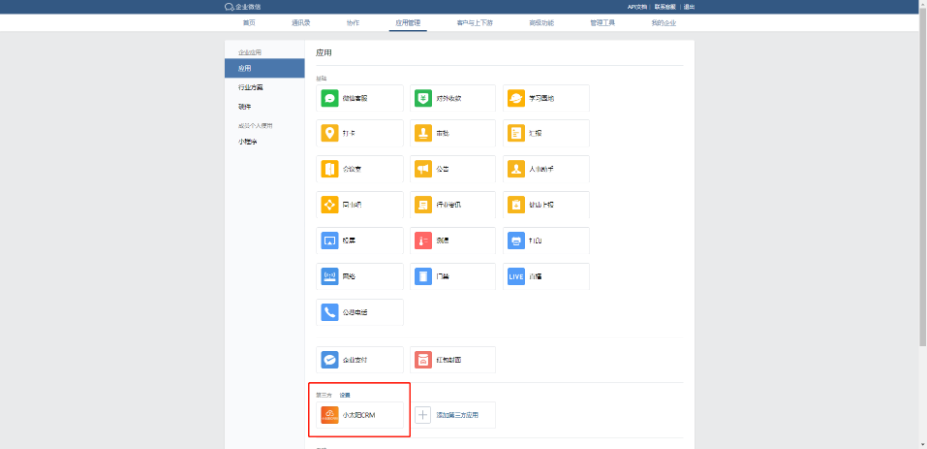
Task: Click the 直播 LIVE icon
Action: 516,276
